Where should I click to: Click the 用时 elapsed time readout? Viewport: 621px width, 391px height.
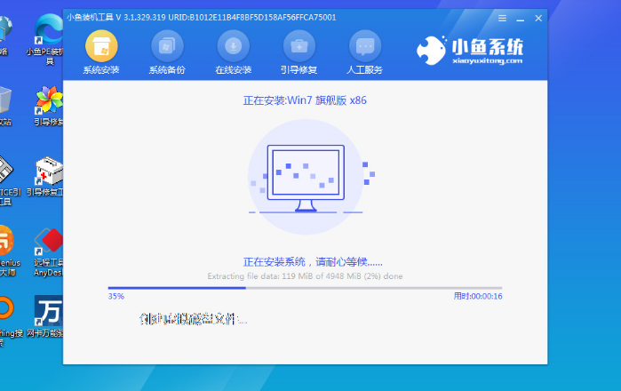(x=477, y=296)
